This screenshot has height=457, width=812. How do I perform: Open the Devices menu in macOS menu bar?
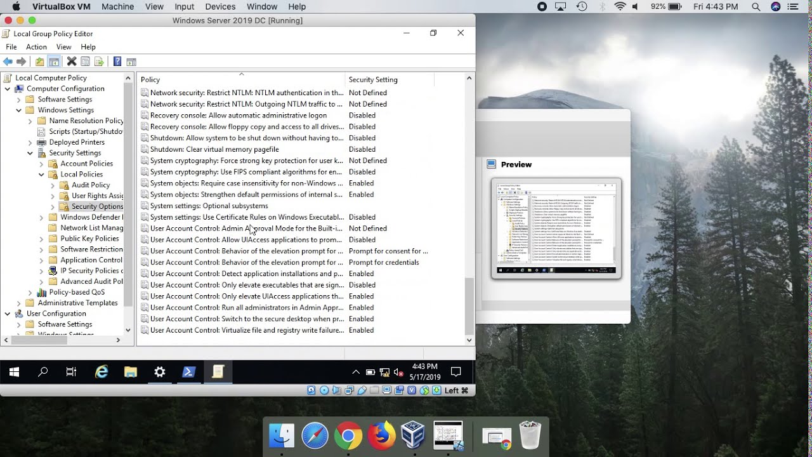tap(221, 6)
